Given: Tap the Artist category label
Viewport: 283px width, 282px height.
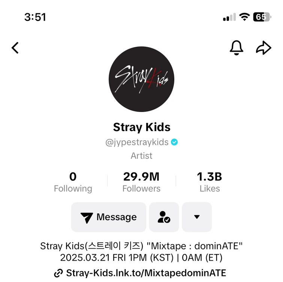Looking at the screenshot, I should click(x=141, y=156).
